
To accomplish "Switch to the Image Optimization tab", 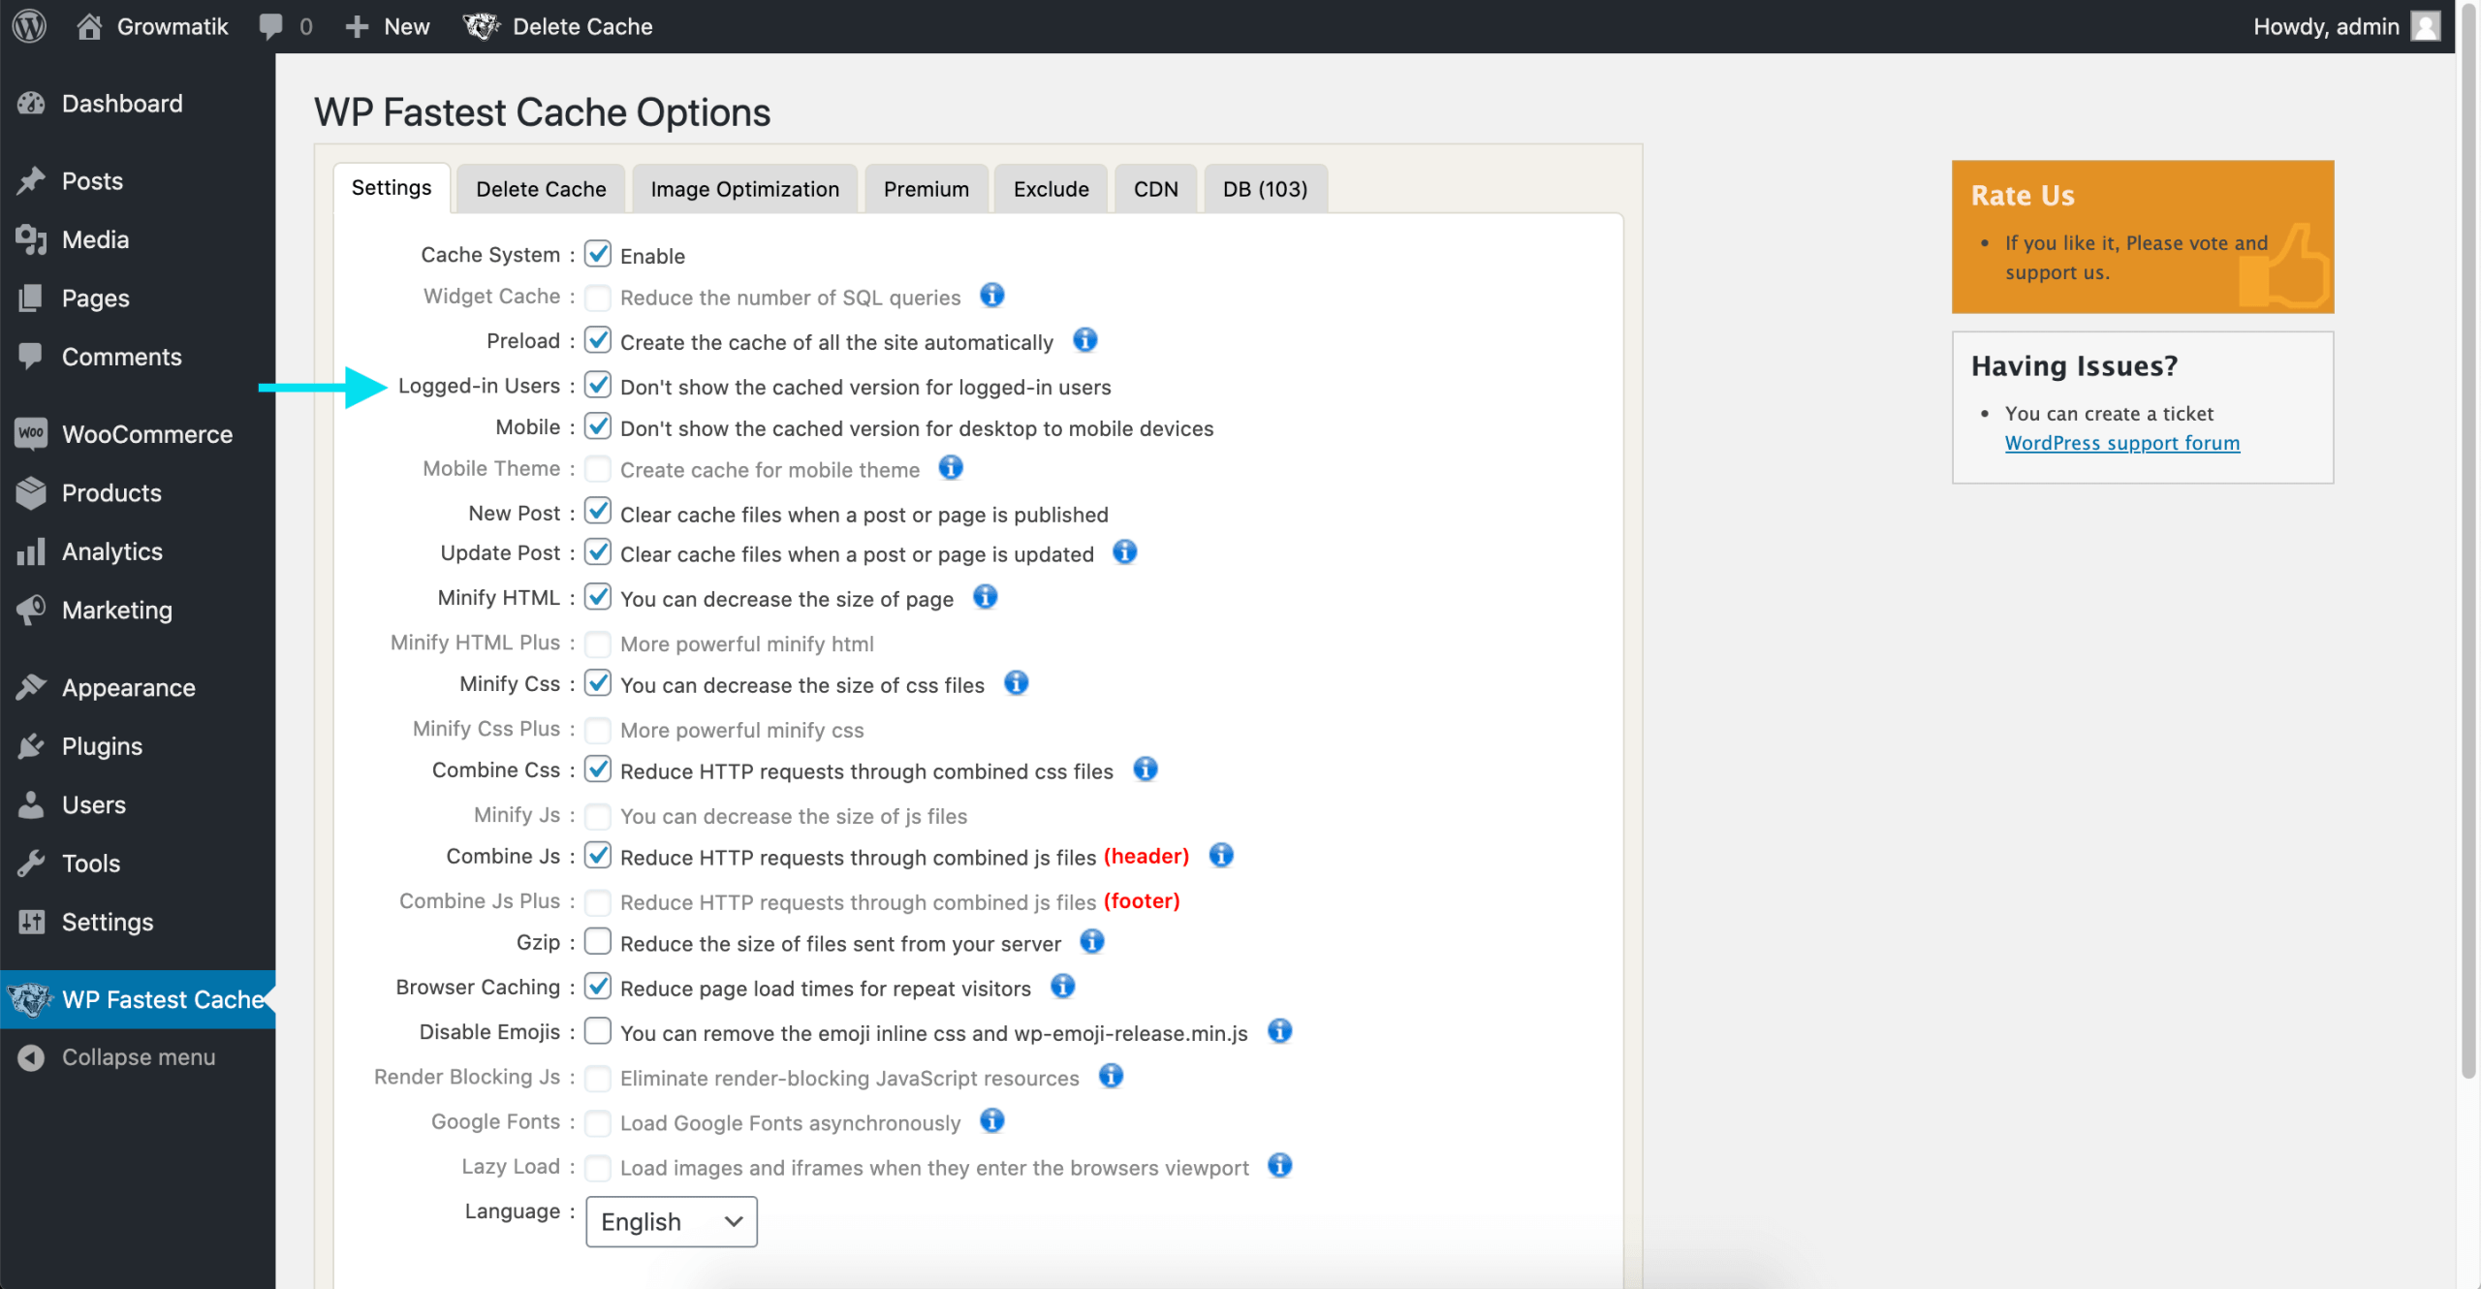I will pyautogui.click(x=744, y=188).
